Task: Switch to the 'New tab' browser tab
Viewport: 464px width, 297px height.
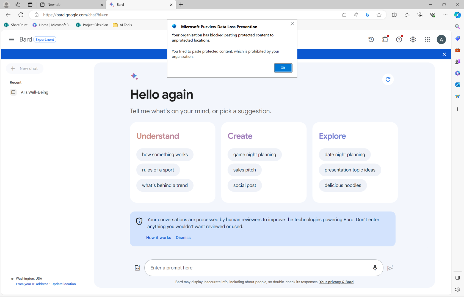Action: (x=71, y=5)
